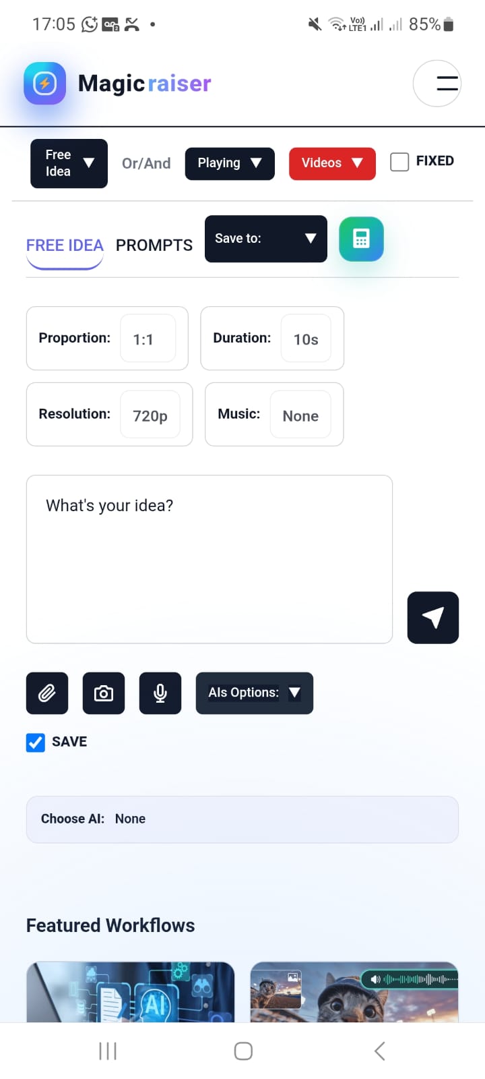Open the Save to dropdown
This screenshot has height=1079, width=485.
tap(266, 239)
